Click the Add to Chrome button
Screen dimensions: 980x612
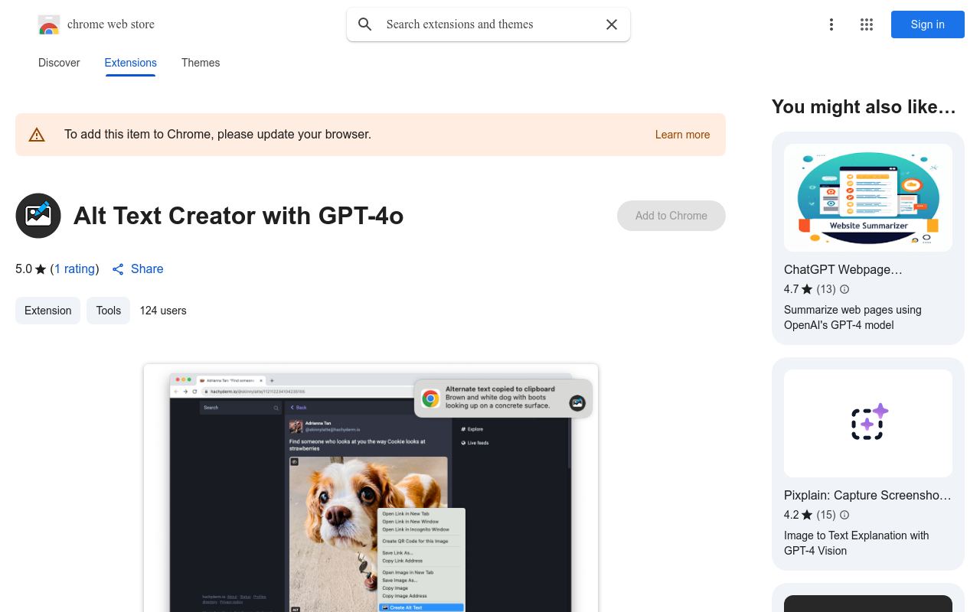click(x=671, y=216)
